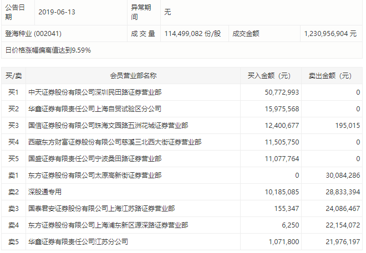
Task: Click the 无 value beside 异常期间
Action: [167, 12]
